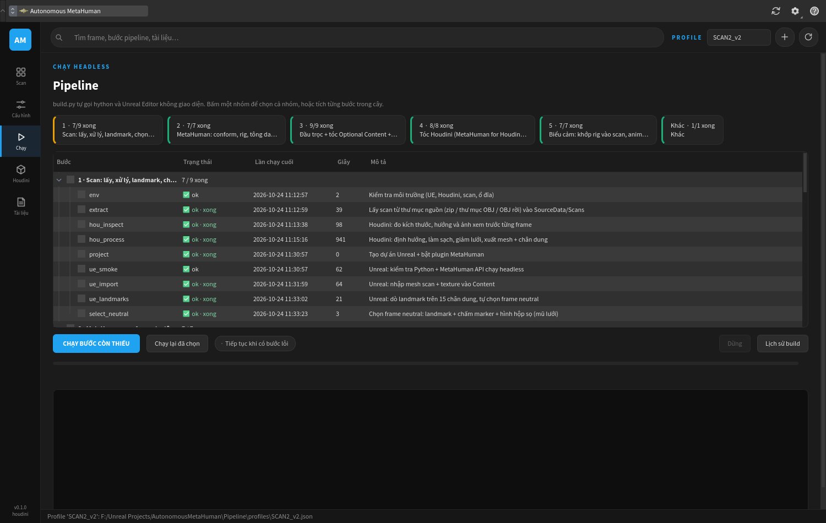Image resolution: width=826 pixels, height=523 pixels.
Task: Focus the Tìm frame, bước pipeline search field
Action: pos(357,37)
